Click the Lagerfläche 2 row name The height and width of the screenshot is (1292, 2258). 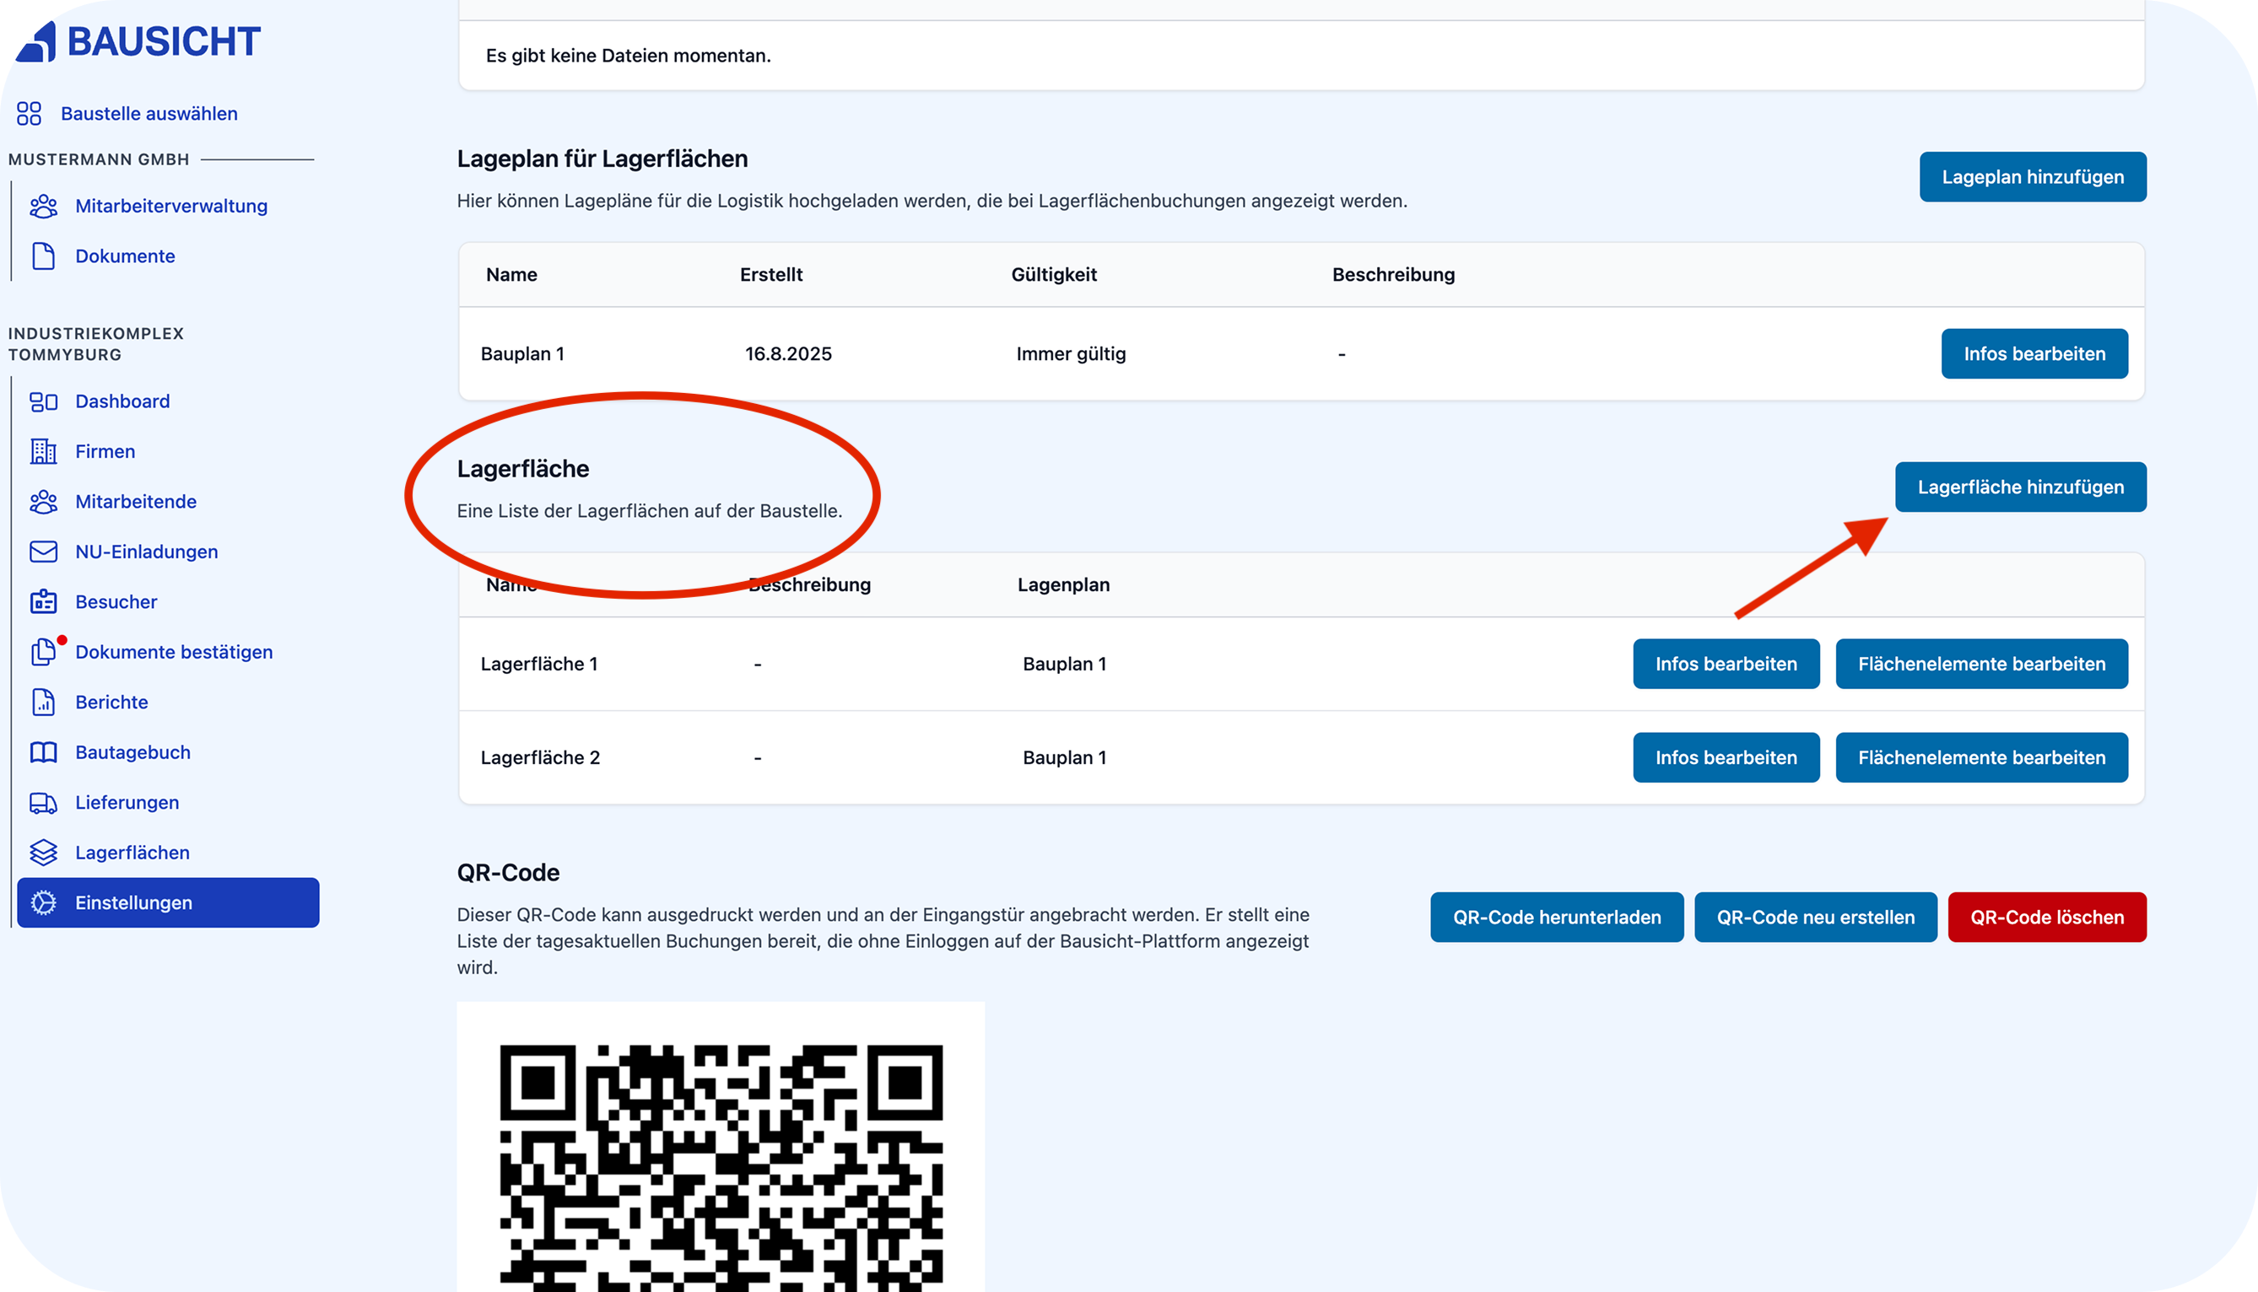[x=541, y=757]
